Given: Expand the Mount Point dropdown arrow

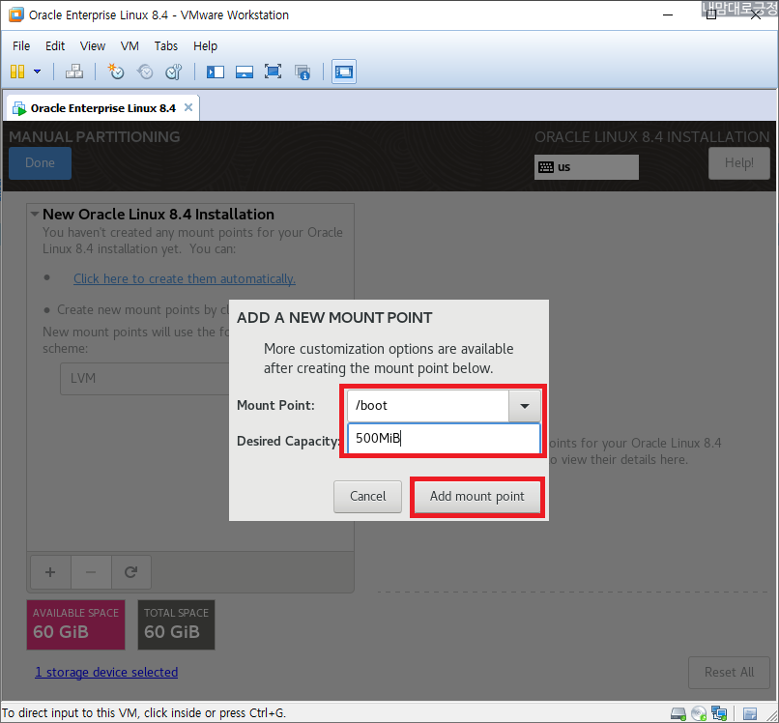Looking at the screenshot, I should (x=524, y=405).
